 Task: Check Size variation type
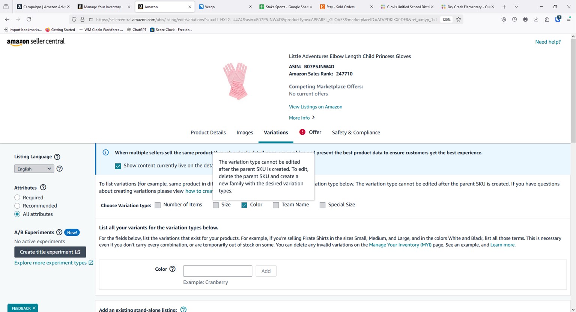coord(216,205)
